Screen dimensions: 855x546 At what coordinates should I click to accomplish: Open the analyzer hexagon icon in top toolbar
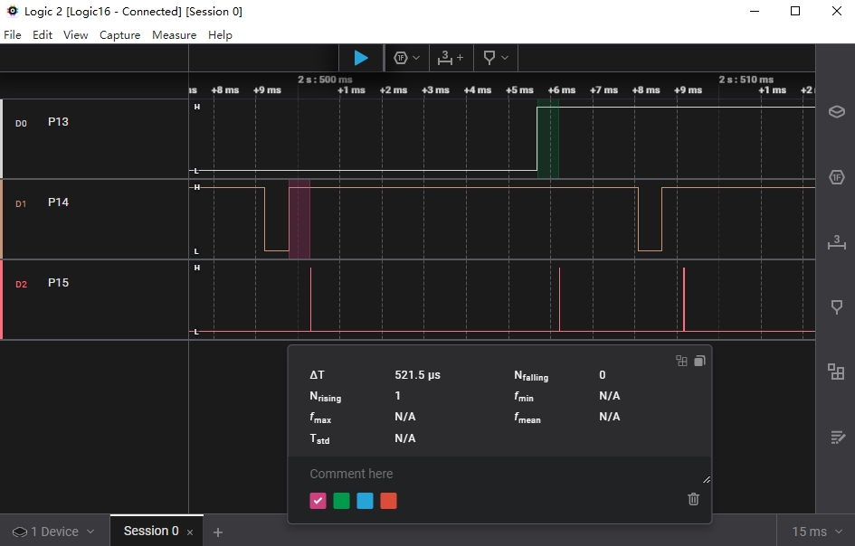click(x=401, y=58)
